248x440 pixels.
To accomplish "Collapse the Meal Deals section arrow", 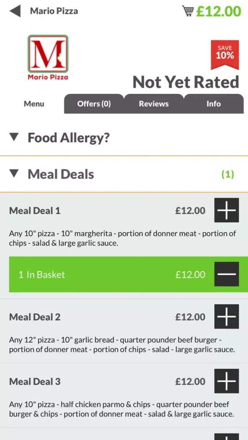I will coord(14,174).
